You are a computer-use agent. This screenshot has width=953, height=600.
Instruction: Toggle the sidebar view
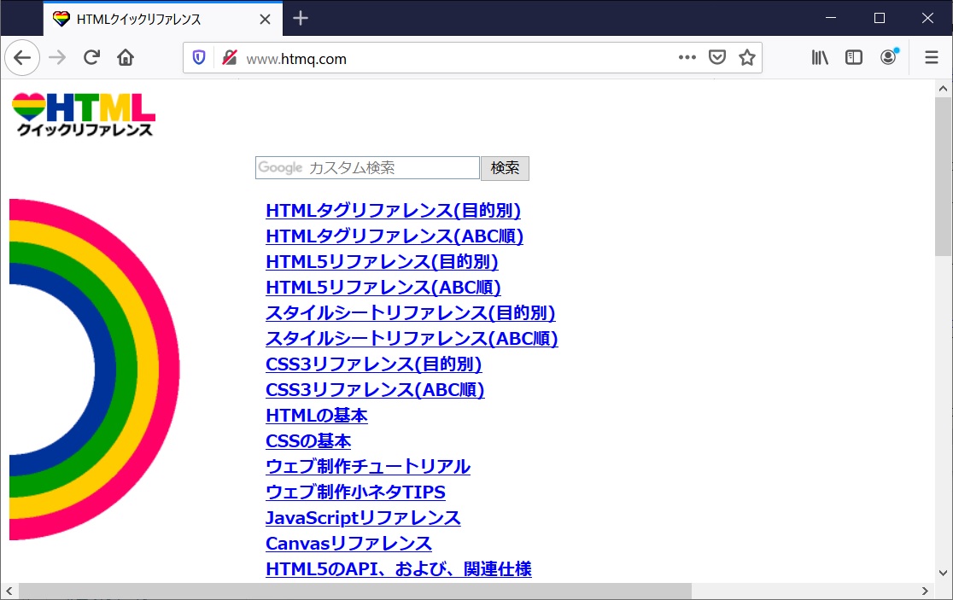[854, 58]
